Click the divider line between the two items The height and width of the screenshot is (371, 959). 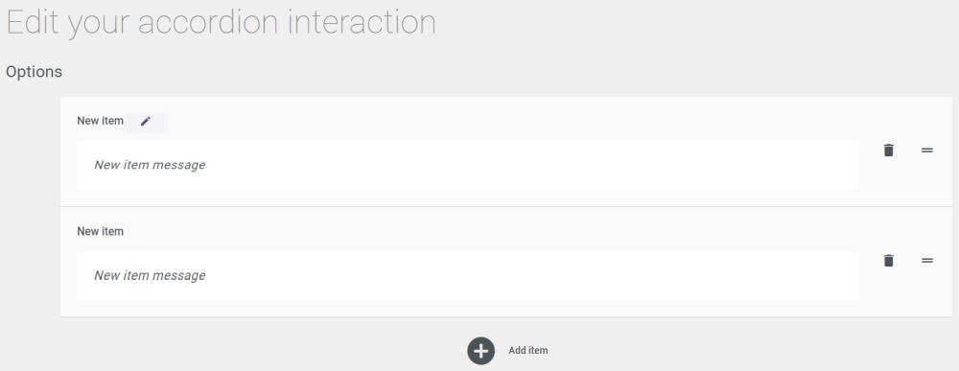506,206
